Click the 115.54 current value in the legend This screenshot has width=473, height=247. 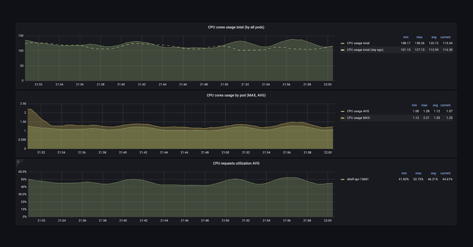click(448, 43)
